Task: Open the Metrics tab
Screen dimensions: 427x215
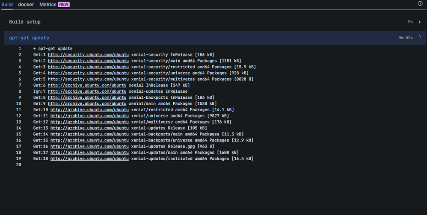Action: coord(47,4)
